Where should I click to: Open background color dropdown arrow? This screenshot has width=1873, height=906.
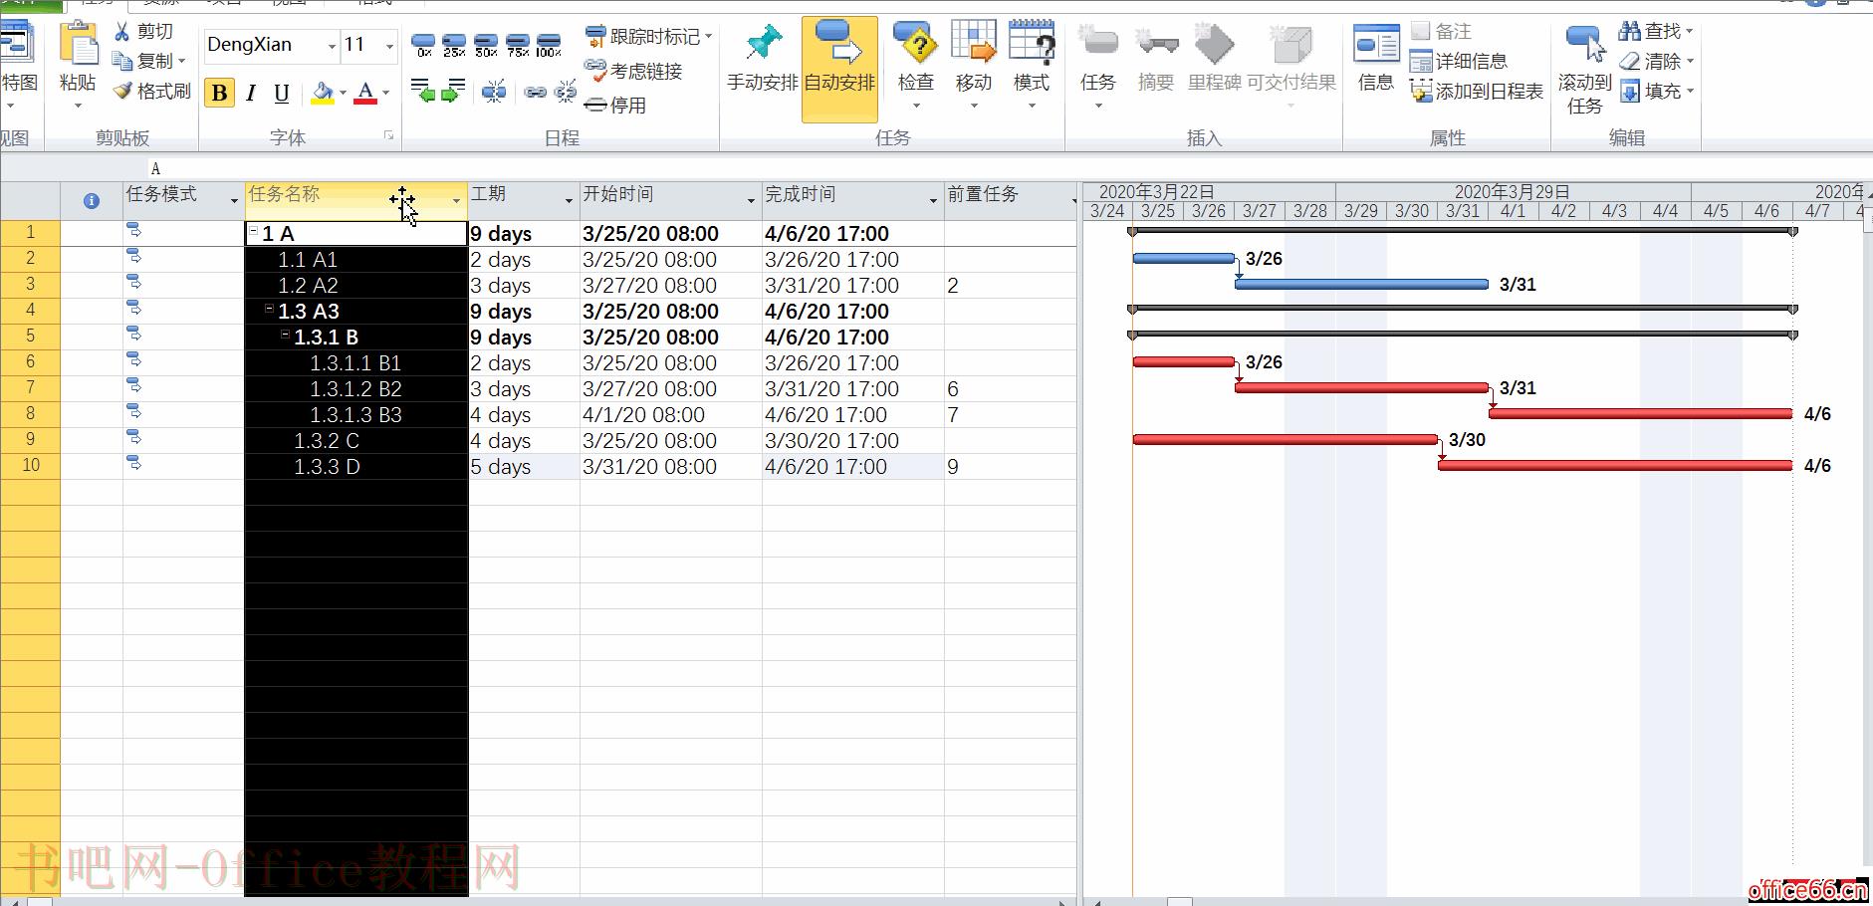[x=343, y=94]
